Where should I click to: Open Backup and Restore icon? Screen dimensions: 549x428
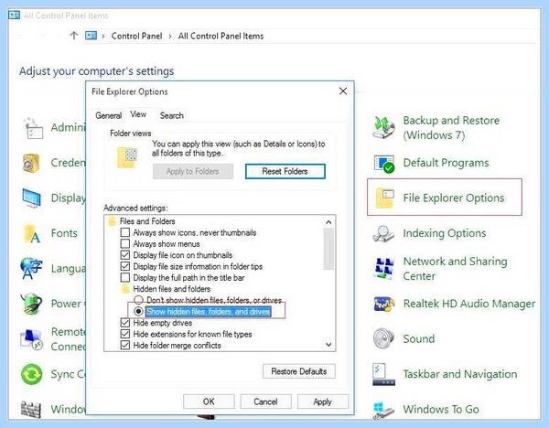pos(384,127)
